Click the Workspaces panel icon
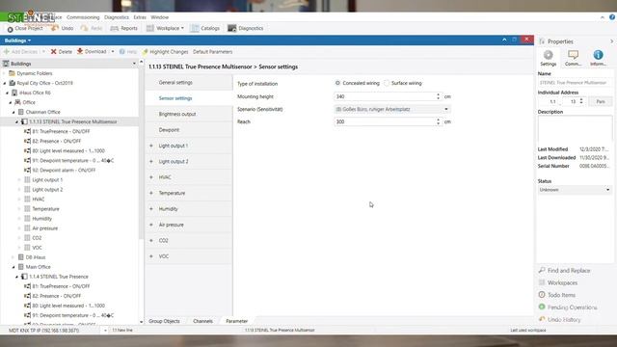This screenshot has width=617, height=347. 542,282
